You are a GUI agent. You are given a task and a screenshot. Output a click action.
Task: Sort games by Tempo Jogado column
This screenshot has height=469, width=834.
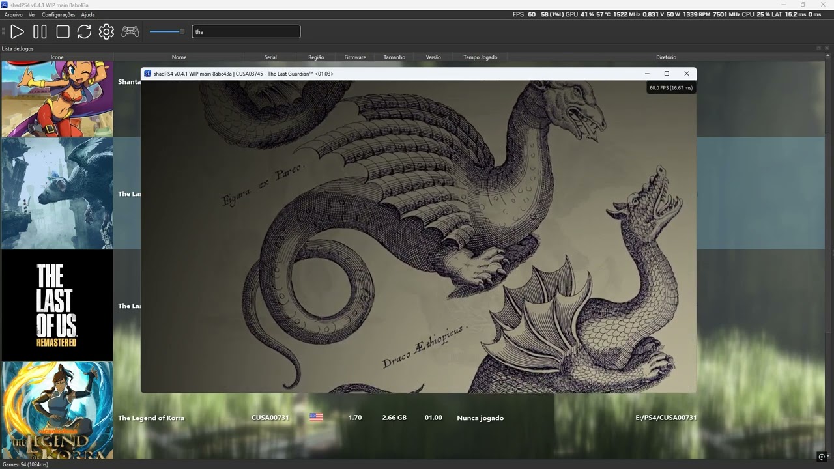(480, 57)
